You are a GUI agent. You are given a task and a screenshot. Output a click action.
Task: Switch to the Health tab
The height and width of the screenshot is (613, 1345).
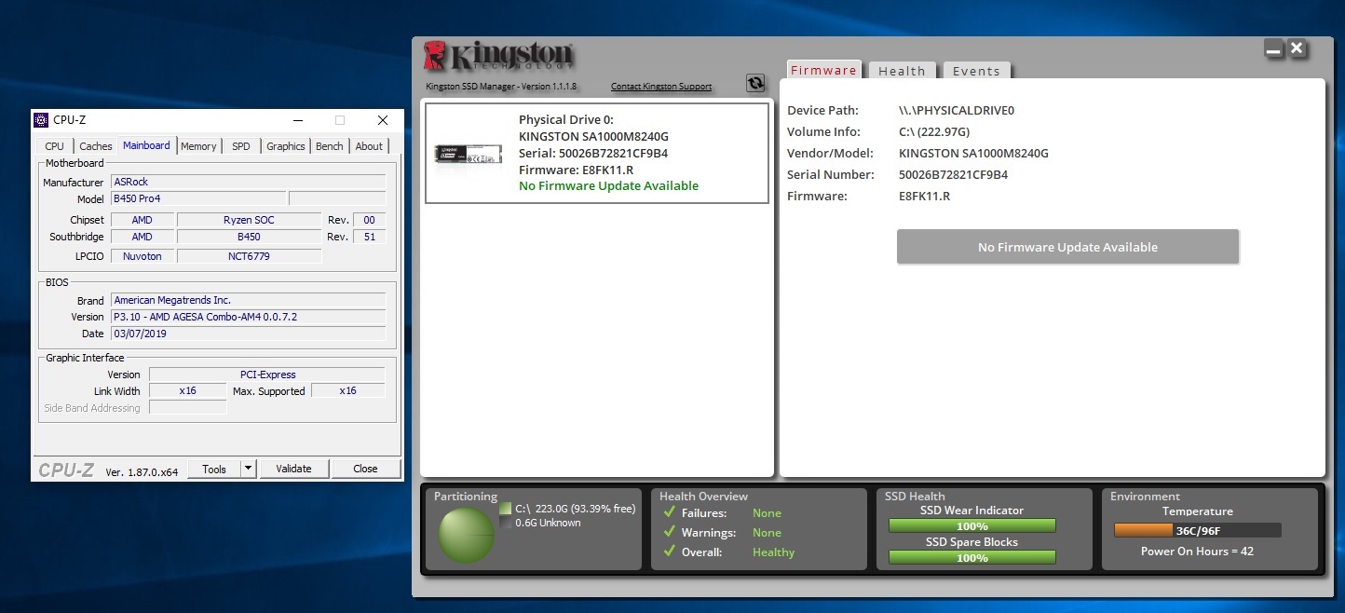click(902, 71)
